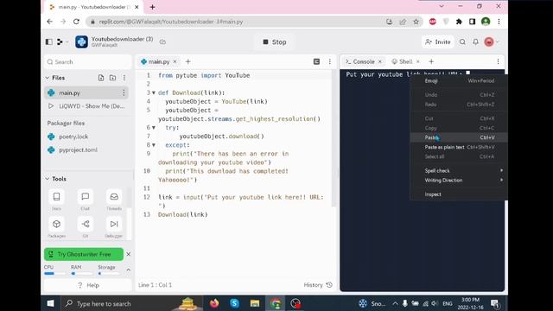This screenshot has width=553, height=311.
Task: Stop the running repl
Action: coord(275,42)
